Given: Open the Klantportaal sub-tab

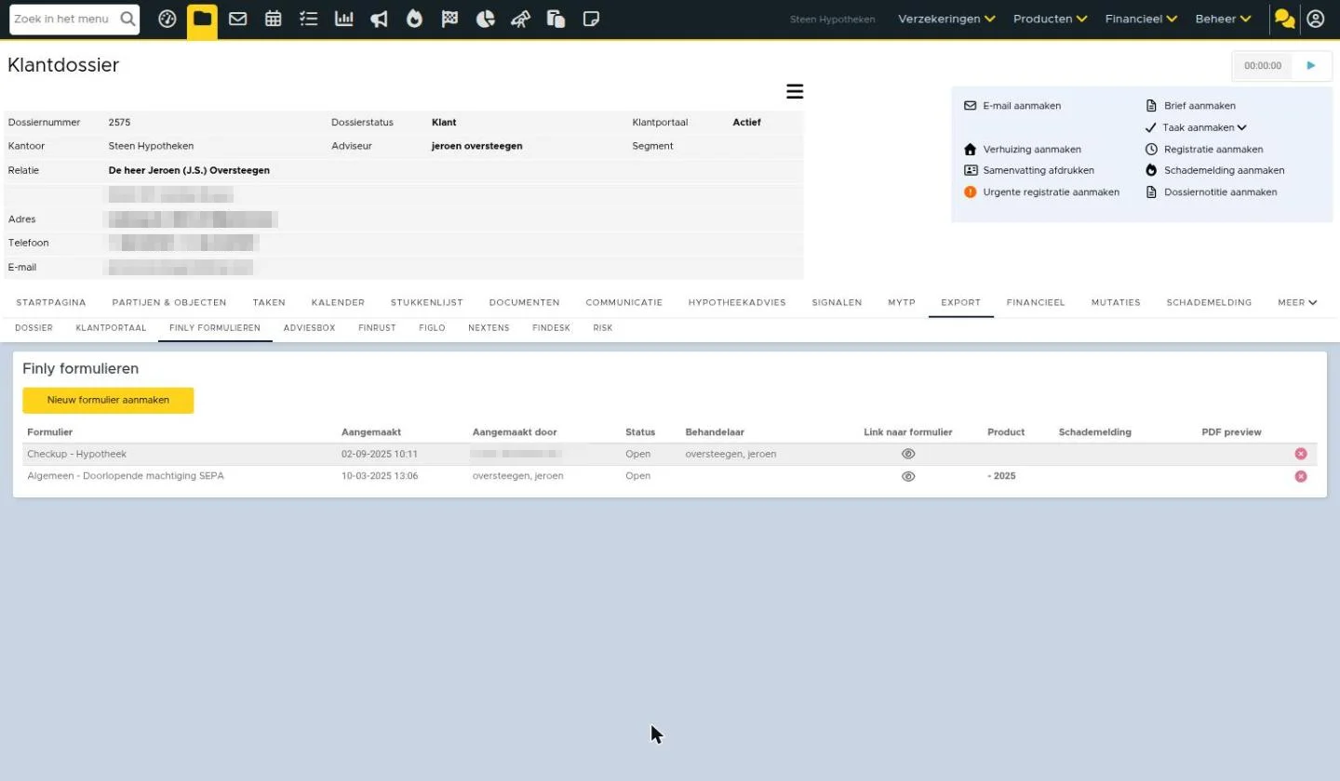Looking at the screenshot, I should click(111, 328).
